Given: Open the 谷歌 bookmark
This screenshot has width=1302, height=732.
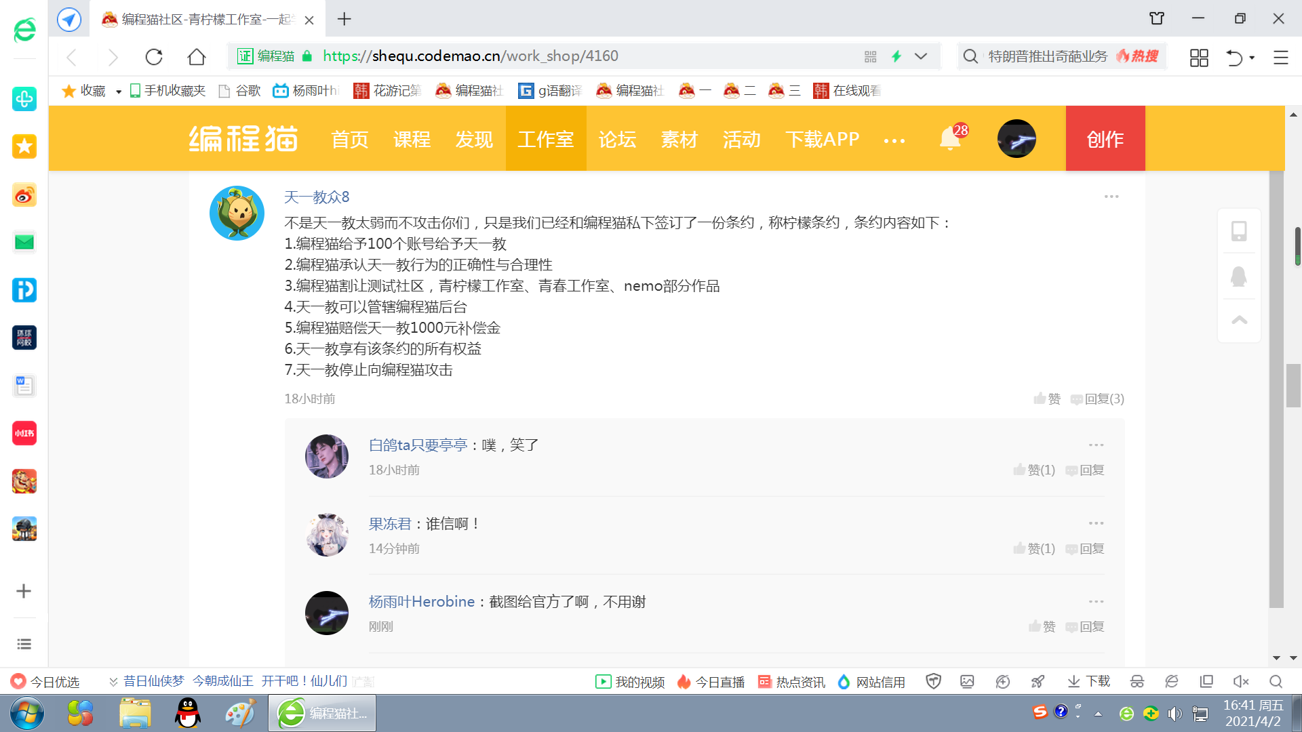Looking at the screenshot, I should [240, 91].
